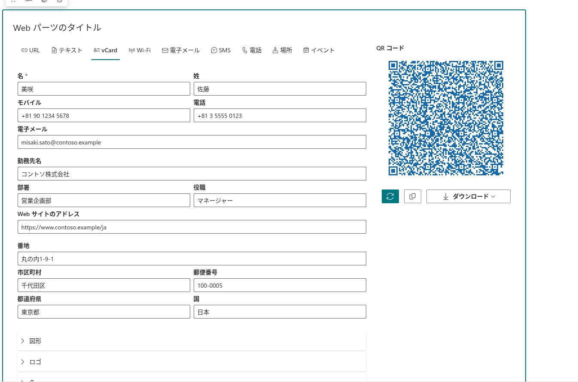The height and width of the screenshot is (382, 578).
Task: Switch to the 電話 tab
Action: (252, 50)
